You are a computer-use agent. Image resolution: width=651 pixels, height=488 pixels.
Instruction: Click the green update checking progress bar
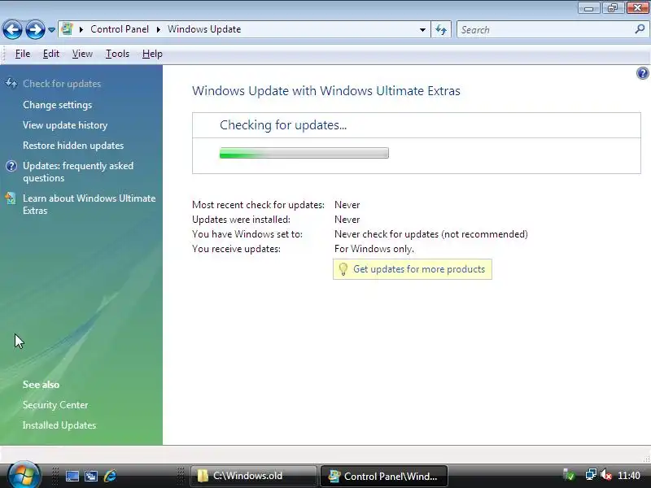pyautogui.click(x=304, y=153)
